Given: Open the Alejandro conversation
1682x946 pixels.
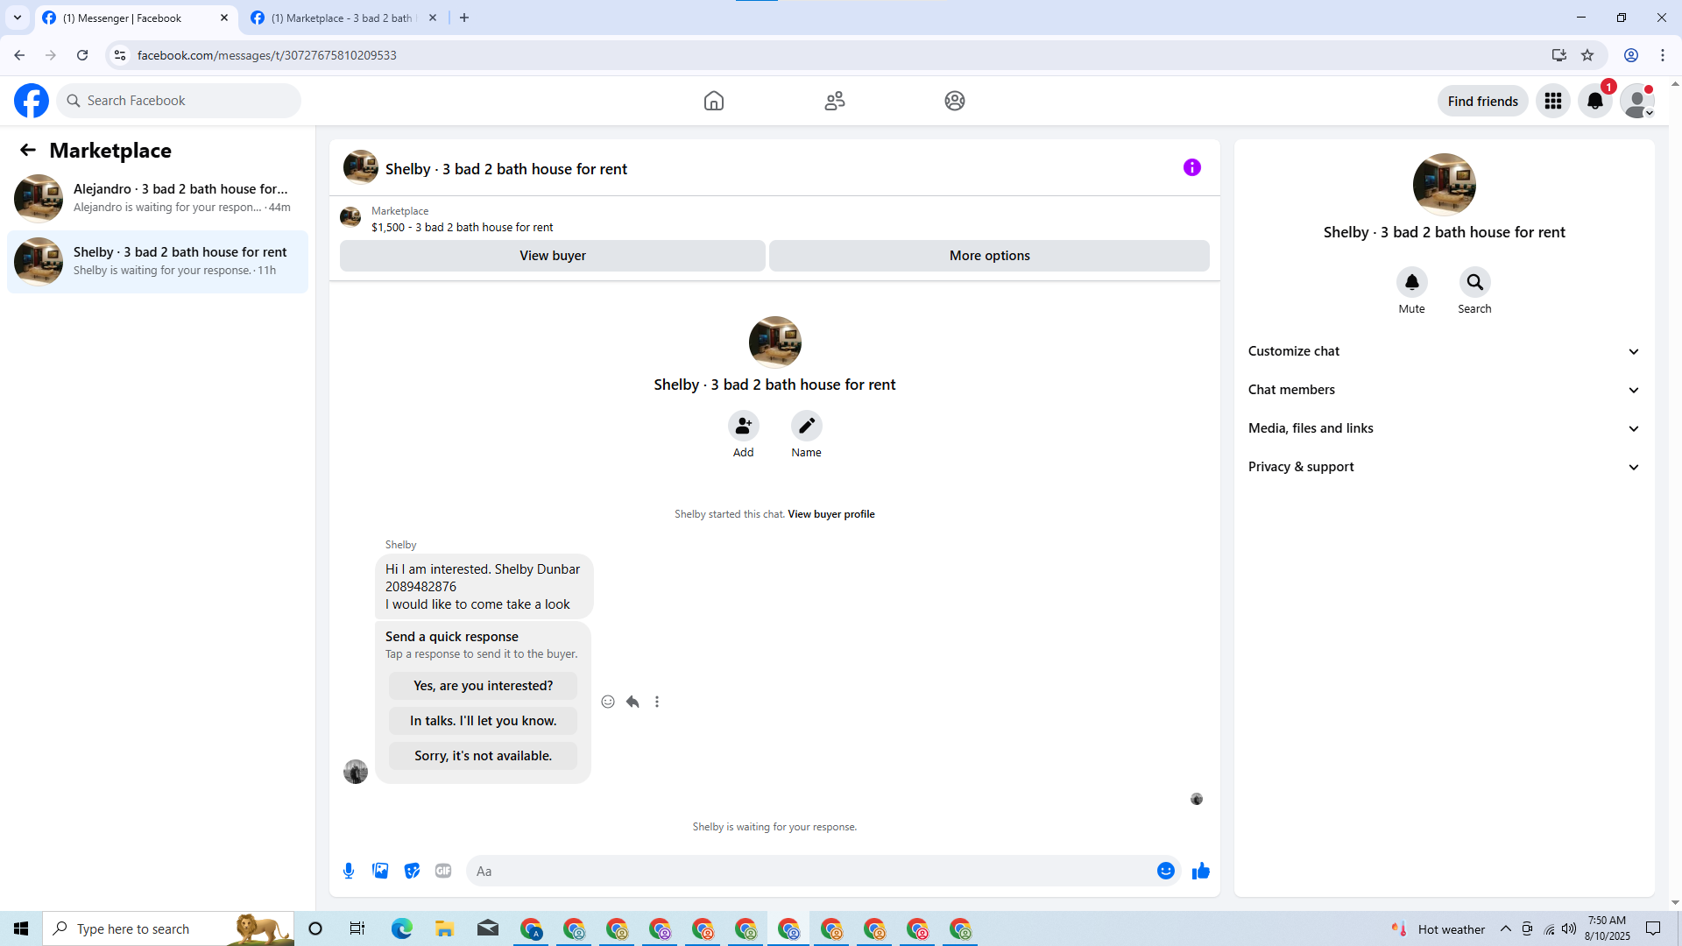Looking at the screenshot, I should click(x=158, y=198).
